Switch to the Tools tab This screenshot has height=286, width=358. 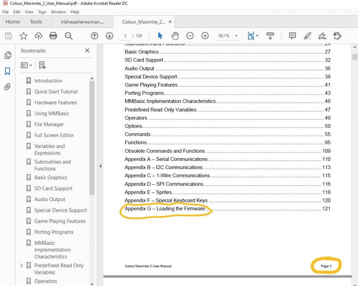(36, 22)
